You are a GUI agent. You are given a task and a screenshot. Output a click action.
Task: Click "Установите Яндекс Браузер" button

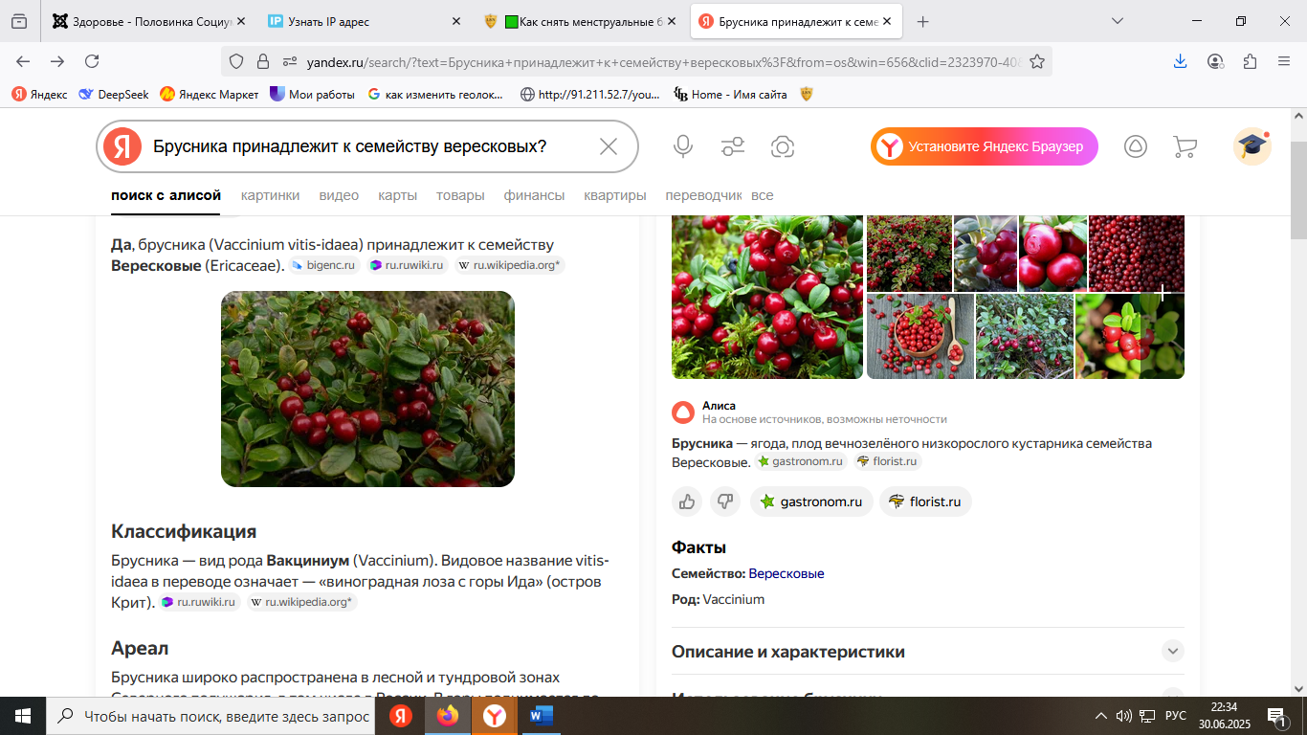point(984,146)
